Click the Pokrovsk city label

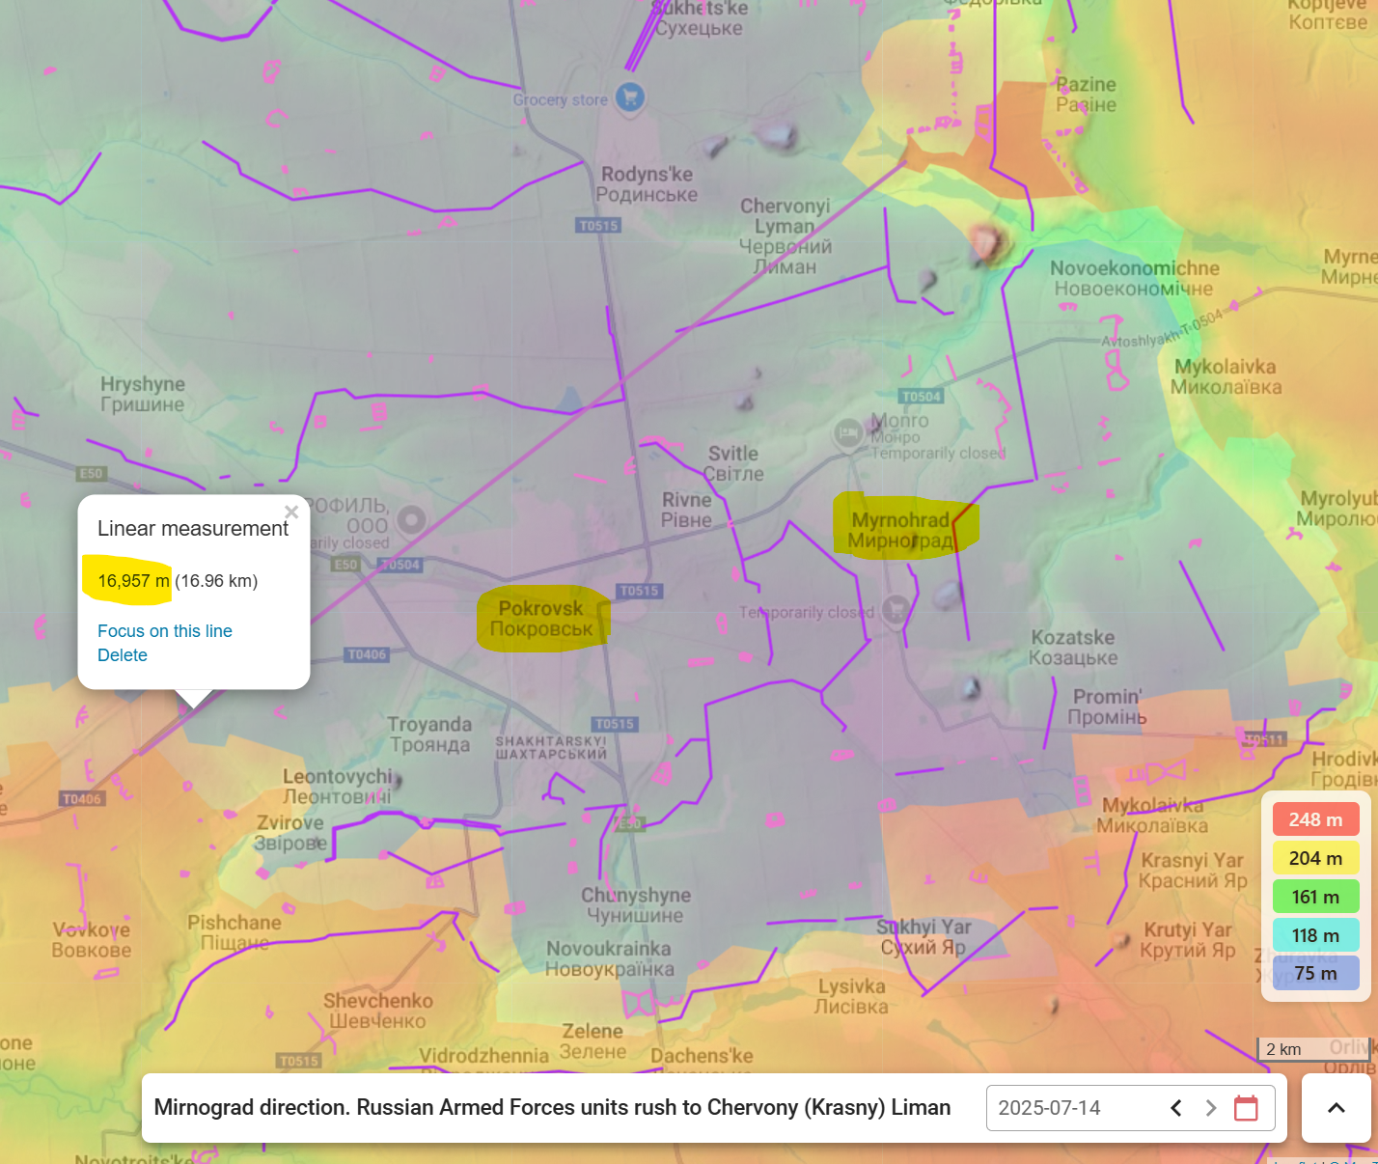(x=541, y=619)
